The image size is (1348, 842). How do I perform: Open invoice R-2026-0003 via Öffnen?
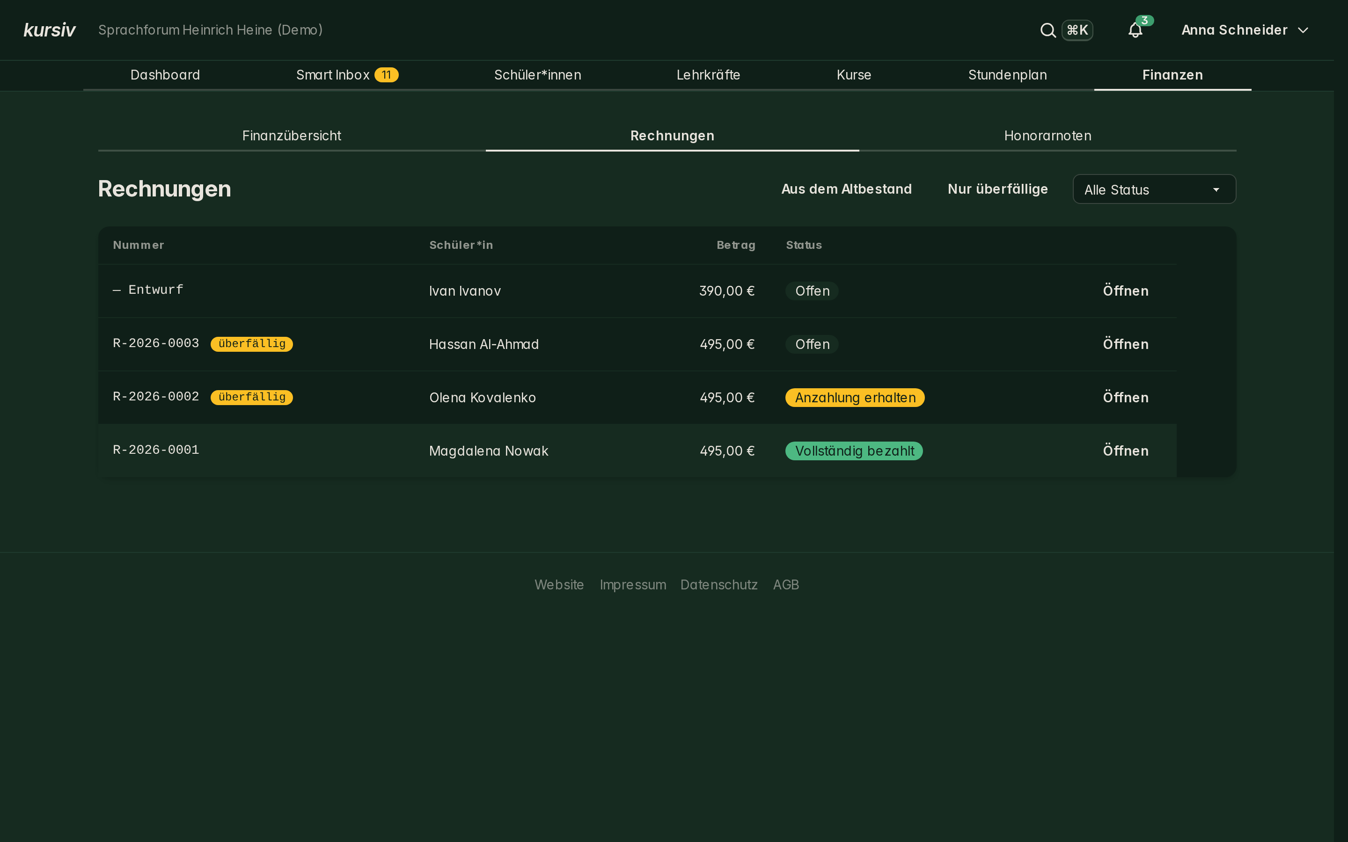1126,344
